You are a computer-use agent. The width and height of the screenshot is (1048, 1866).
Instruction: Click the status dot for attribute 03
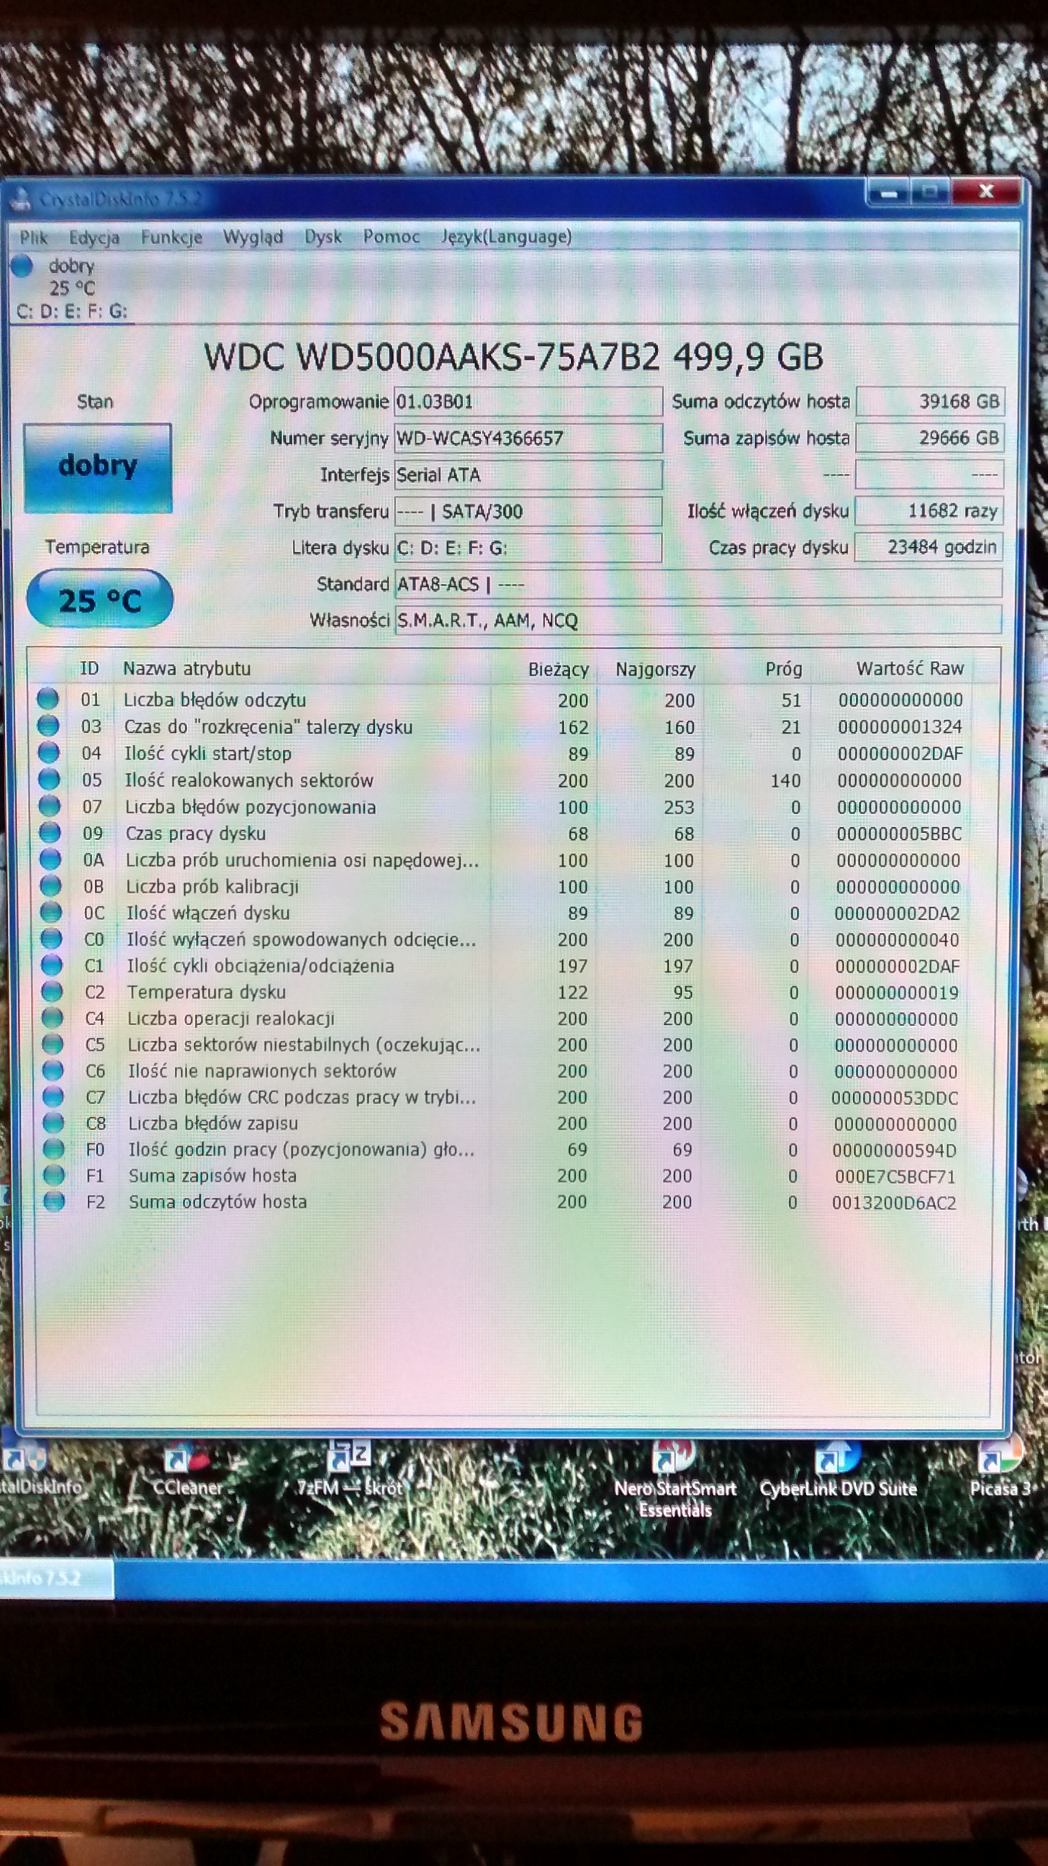coord(48,725)
